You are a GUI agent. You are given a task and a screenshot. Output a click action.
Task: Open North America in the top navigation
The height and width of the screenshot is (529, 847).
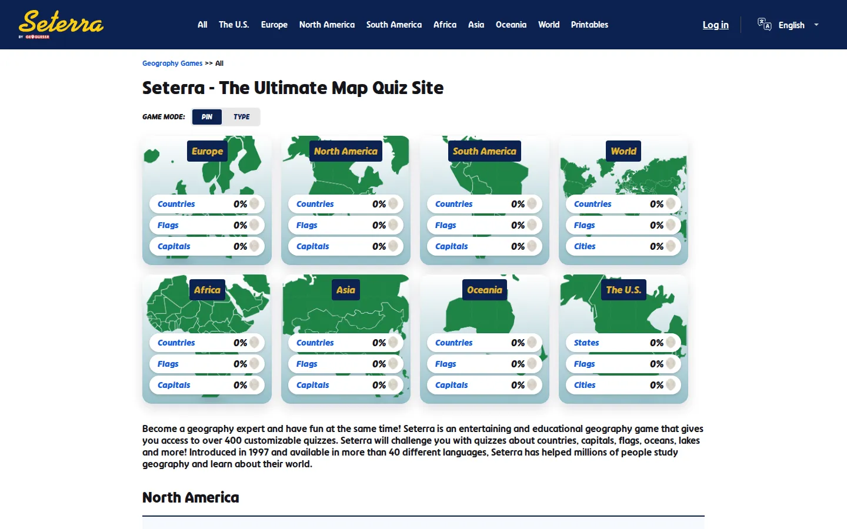[x=327, y=25]
